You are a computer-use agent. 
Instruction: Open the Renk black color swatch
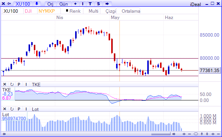click(x=67, y=10)
